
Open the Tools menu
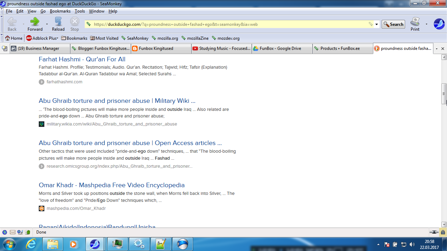[x=80, y=11]
